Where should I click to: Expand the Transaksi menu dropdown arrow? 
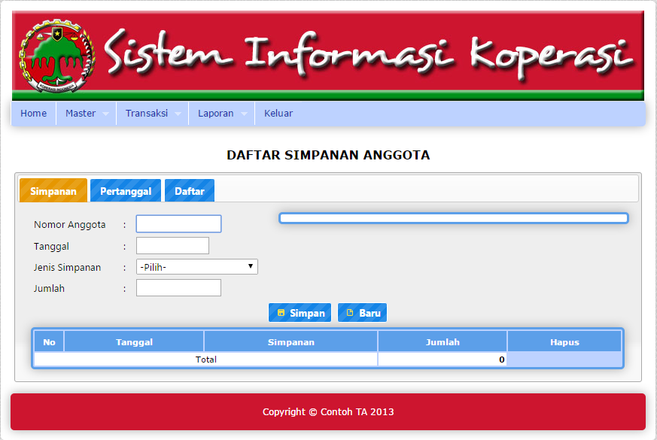click(x=178, y=114)
